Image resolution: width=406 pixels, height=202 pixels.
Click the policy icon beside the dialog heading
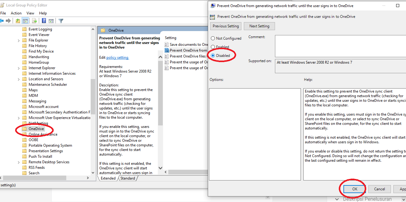coord(212,17)
